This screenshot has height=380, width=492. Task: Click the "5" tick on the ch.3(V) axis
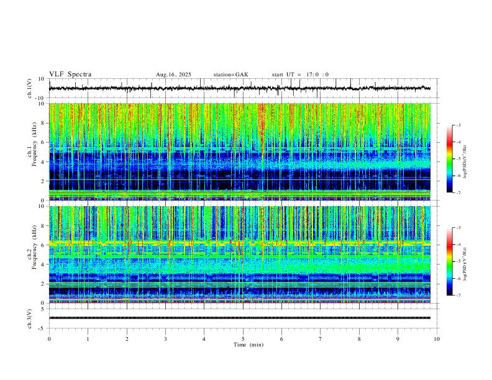tap(43, 309)
